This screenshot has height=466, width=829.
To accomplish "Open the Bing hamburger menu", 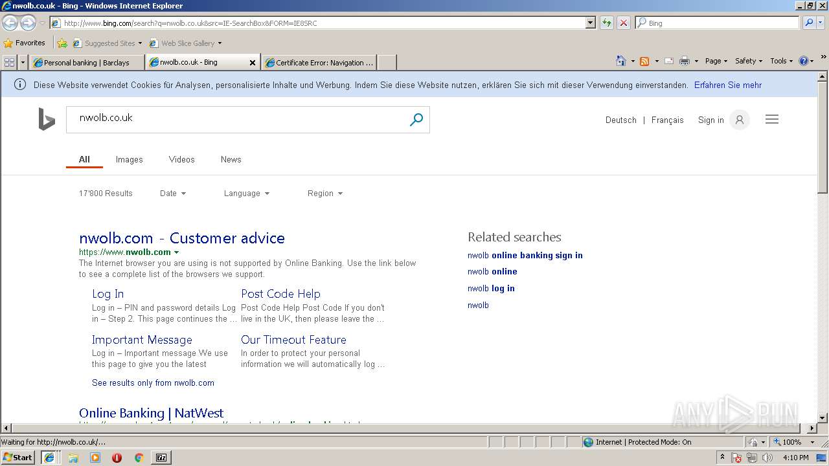I will [x=772, y=119].
